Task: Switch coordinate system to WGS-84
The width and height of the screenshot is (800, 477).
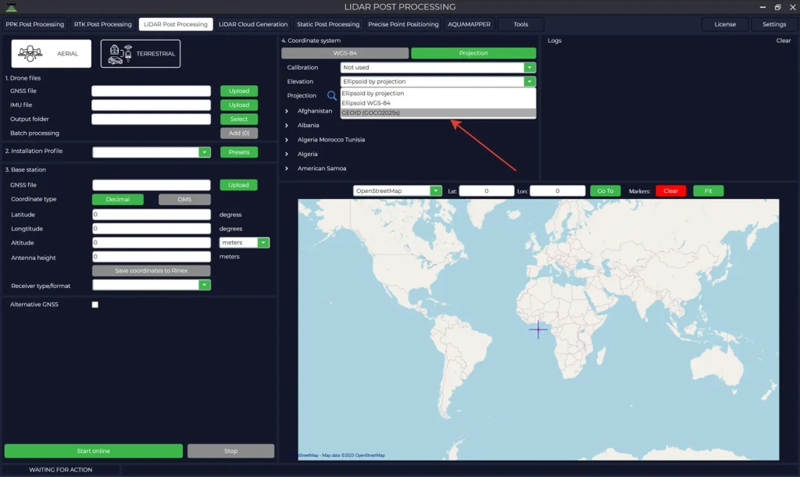Action: pos(346,52)
